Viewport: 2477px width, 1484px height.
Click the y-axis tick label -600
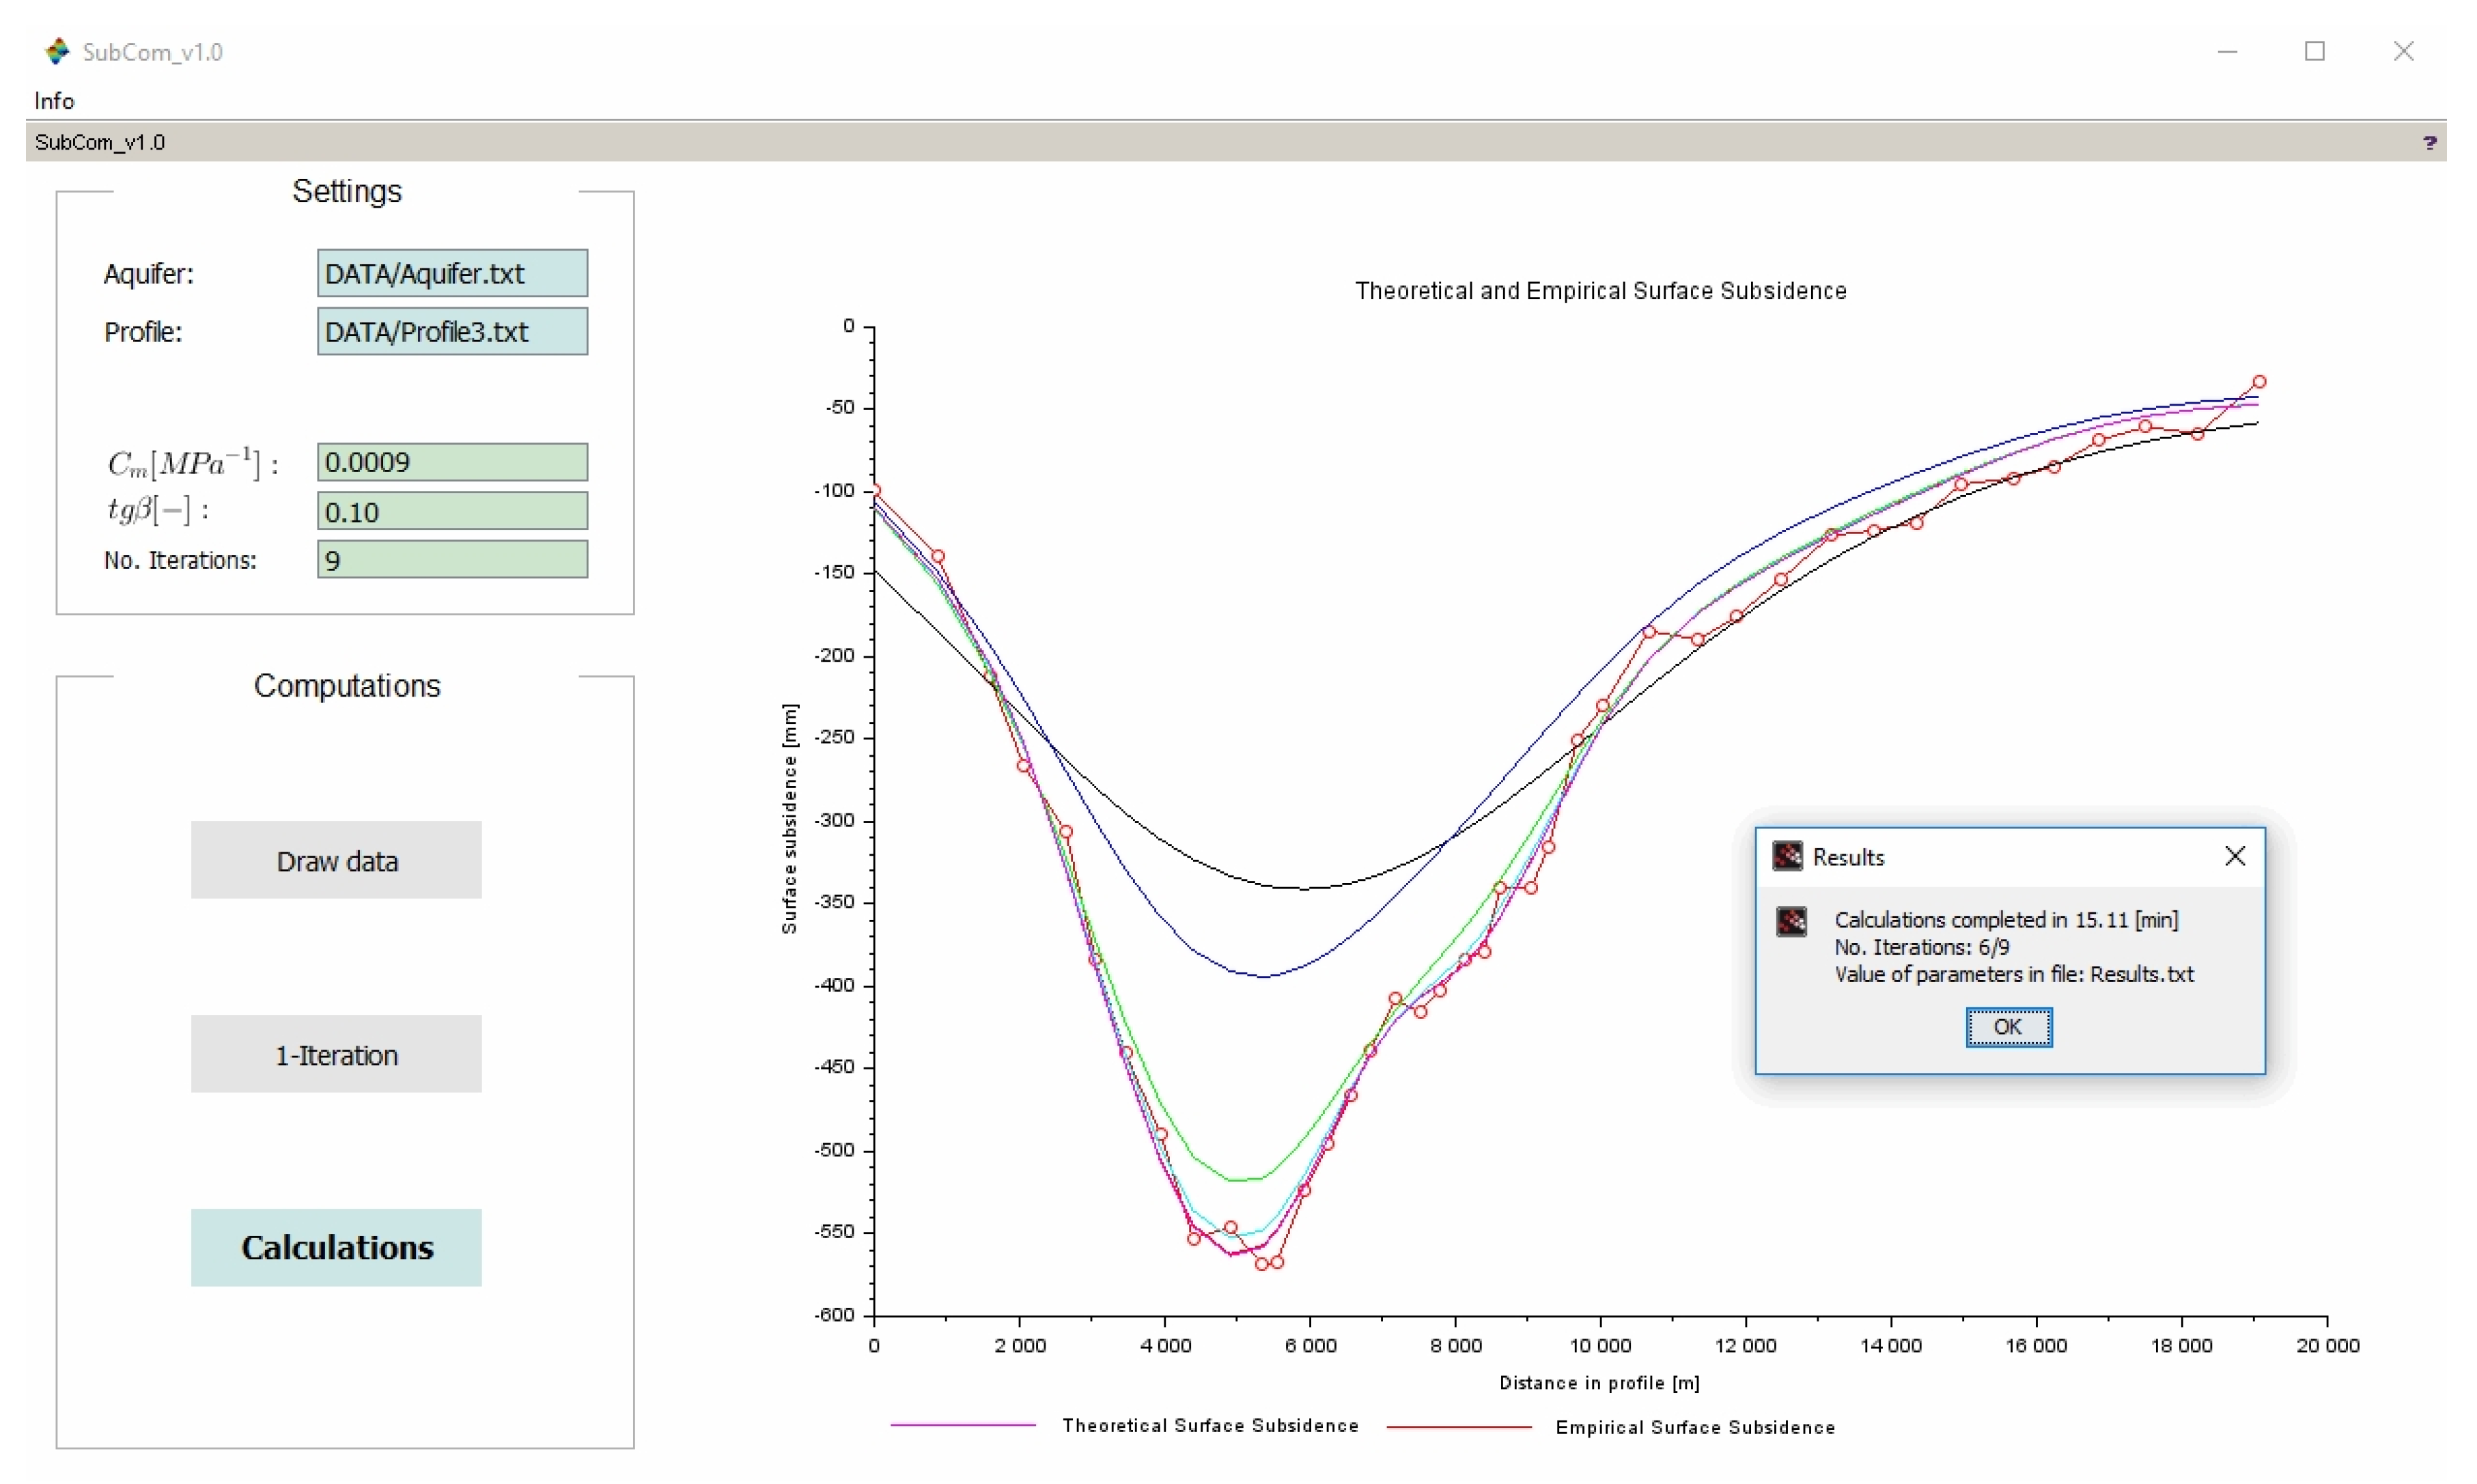point(834,1315)
